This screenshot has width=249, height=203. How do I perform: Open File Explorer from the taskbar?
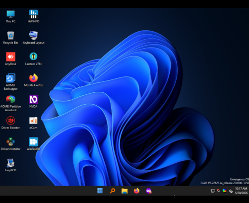[124, 191]
